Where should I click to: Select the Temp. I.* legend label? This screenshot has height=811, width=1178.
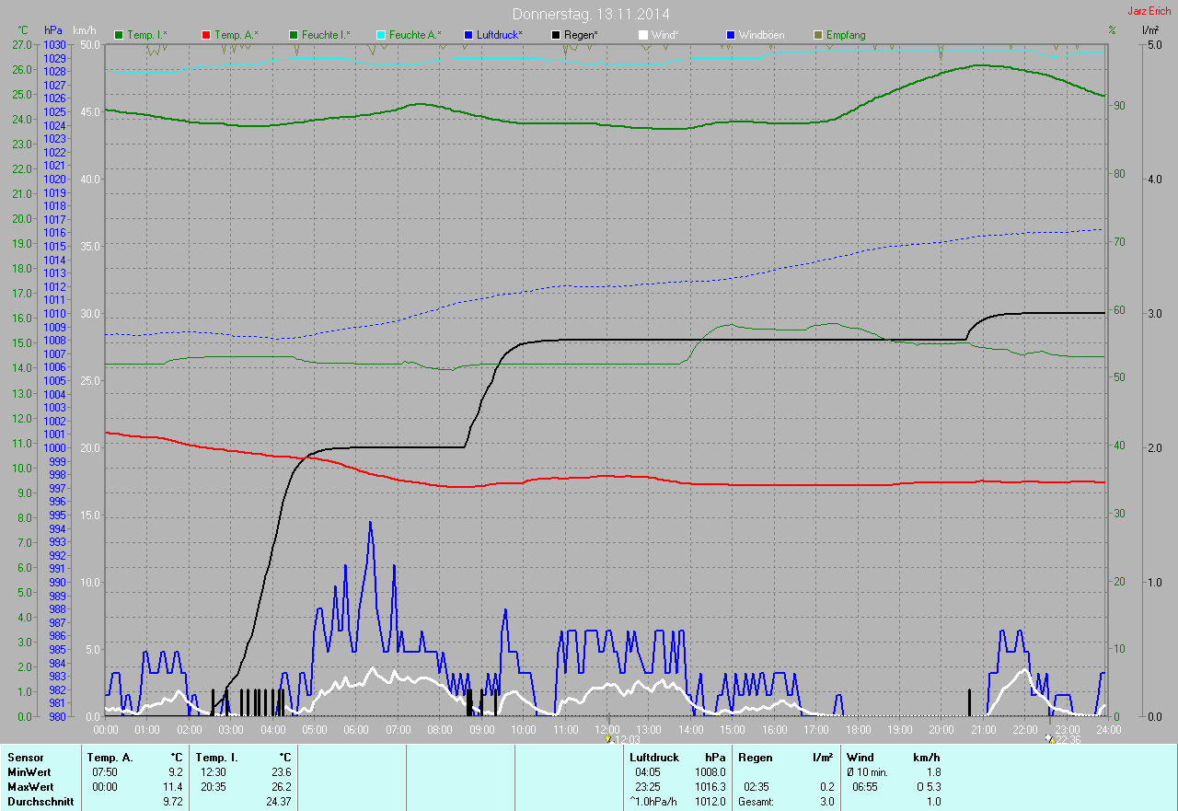pos(147,35)
